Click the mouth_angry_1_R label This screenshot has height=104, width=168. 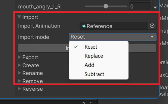point(39,7)
